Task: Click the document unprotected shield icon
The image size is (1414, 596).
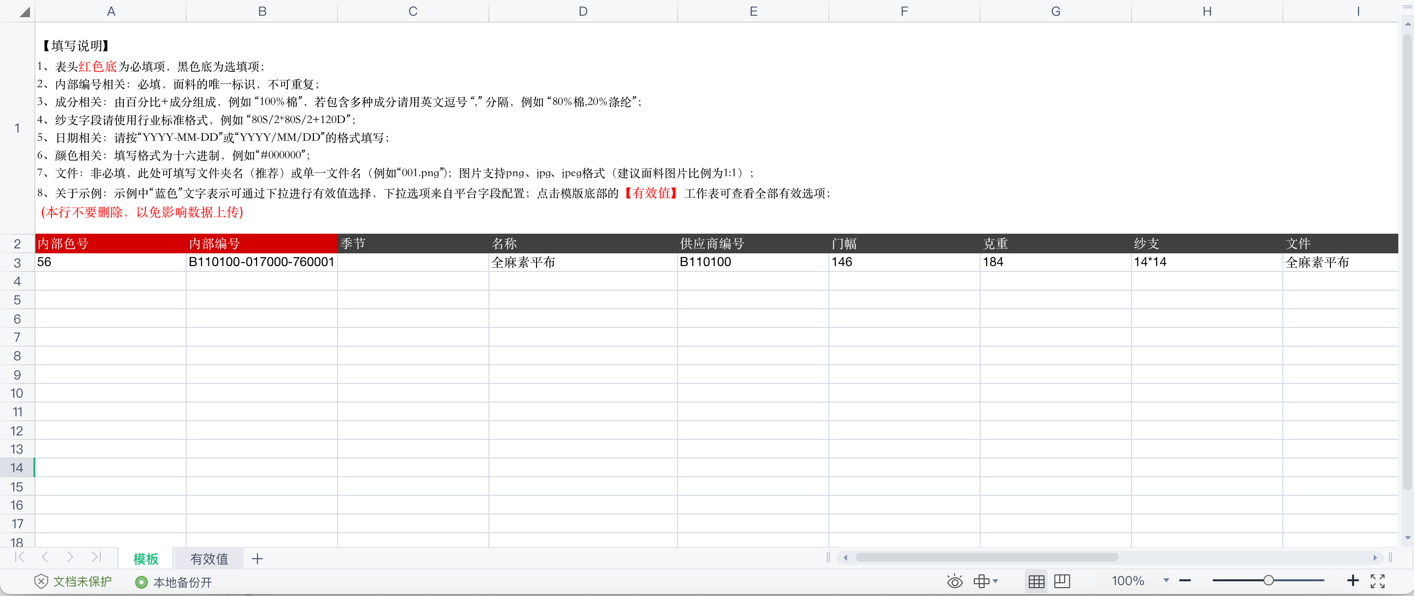Action: tap(41, 581)
